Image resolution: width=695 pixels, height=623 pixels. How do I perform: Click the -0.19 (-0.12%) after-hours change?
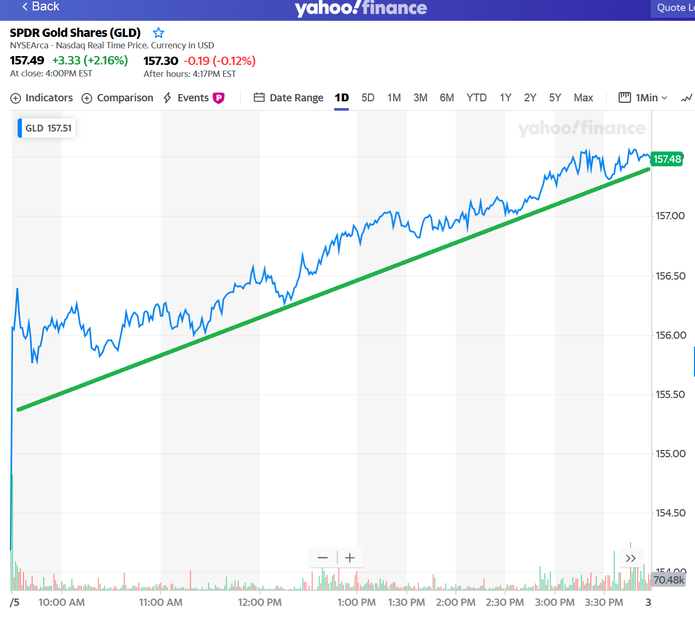[x=219, y=61]
